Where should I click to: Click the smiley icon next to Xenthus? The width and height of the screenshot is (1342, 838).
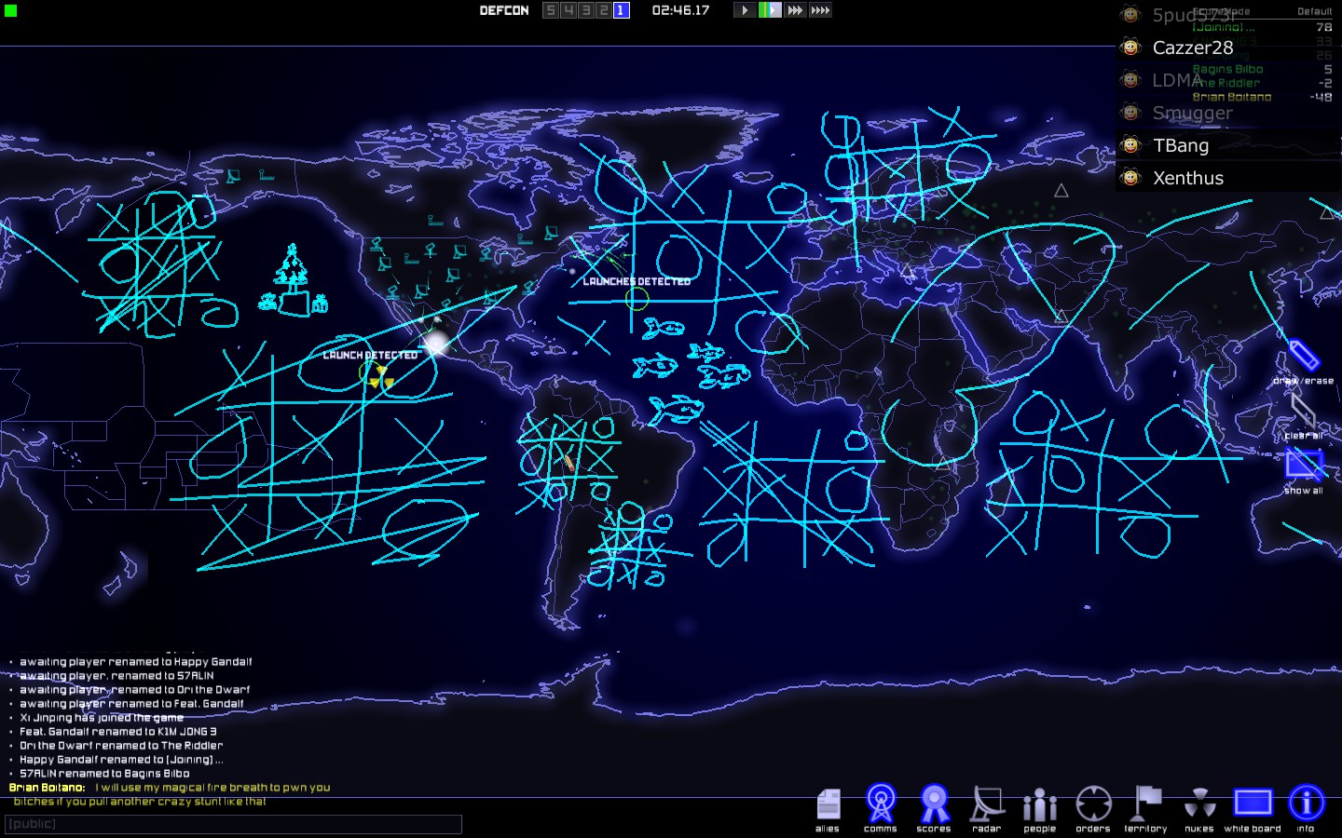1131,178
